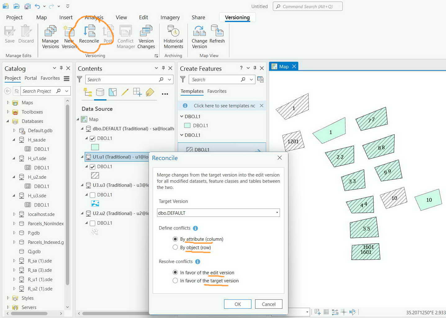Open the Insert ribbon tab

[66, 17]
